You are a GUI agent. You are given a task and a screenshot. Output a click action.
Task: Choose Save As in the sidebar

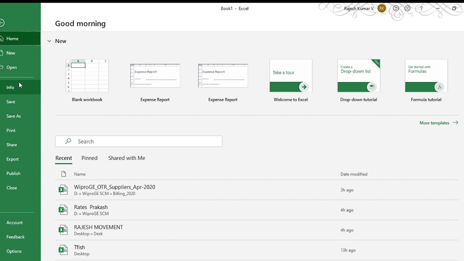pyautogui.click(x=20, y=116)
